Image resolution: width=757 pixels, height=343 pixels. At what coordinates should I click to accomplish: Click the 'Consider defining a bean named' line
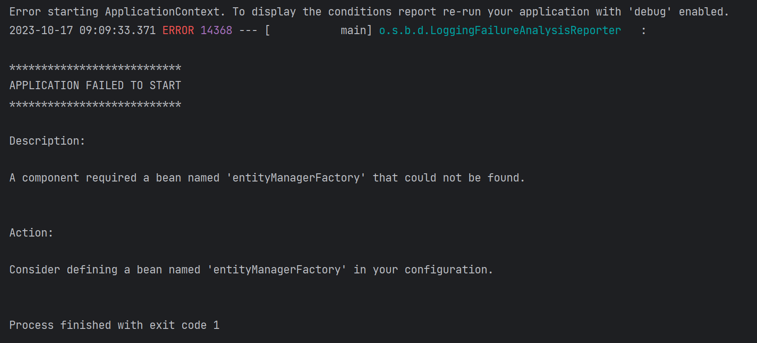(x=251, y=270)
